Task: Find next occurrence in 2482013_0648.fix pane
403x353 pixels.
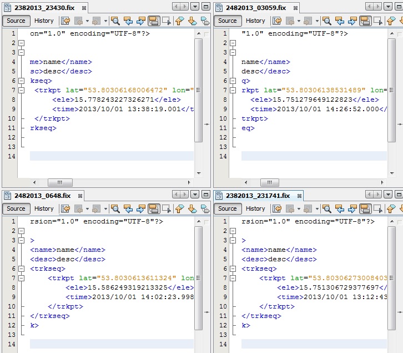Action: (140, 208)
